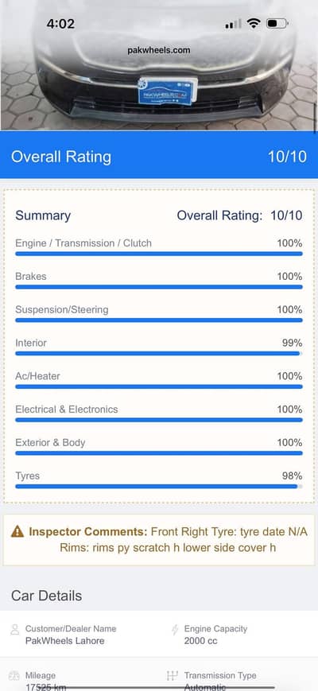Select the Tyres 98% progress bar

(159, 487)
